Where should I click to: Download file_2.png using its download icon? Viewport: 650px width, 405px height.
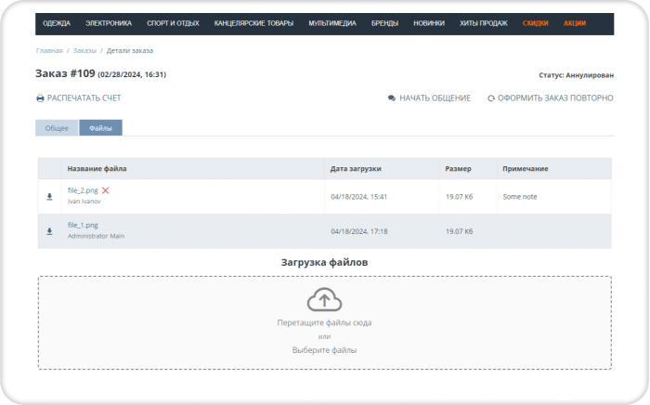coord(49,197)
